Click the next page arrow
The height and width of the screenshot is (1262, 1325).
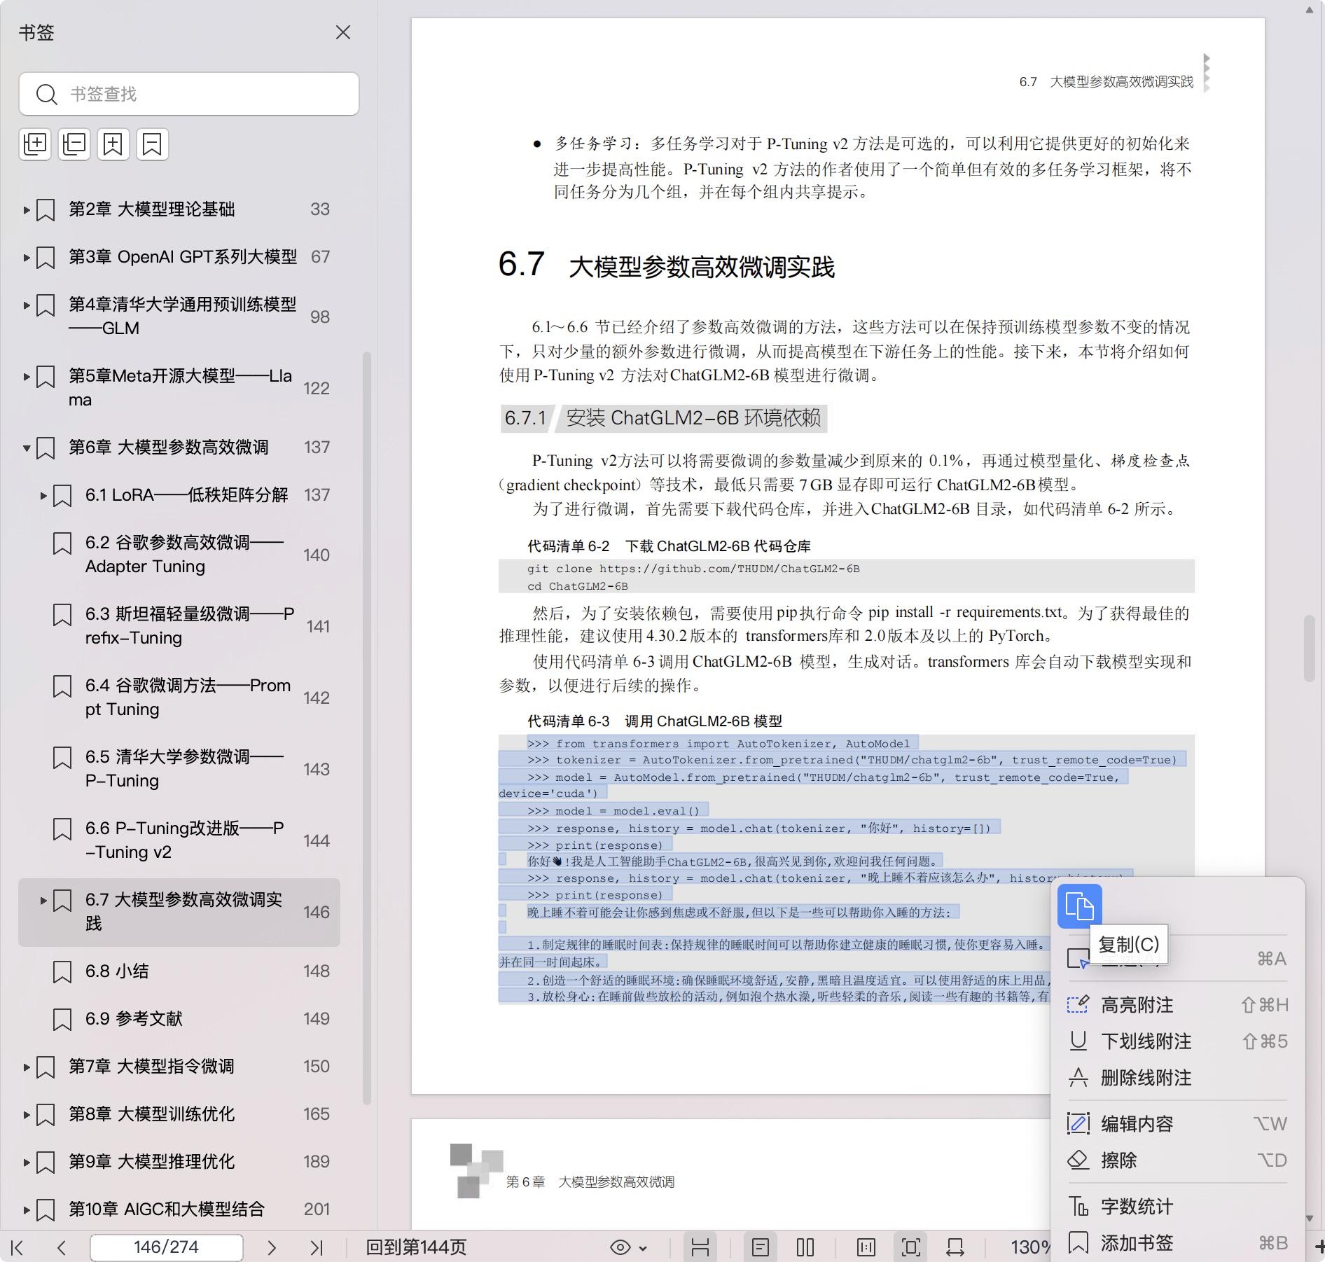pyautogui.click(x=272, y=1247)
